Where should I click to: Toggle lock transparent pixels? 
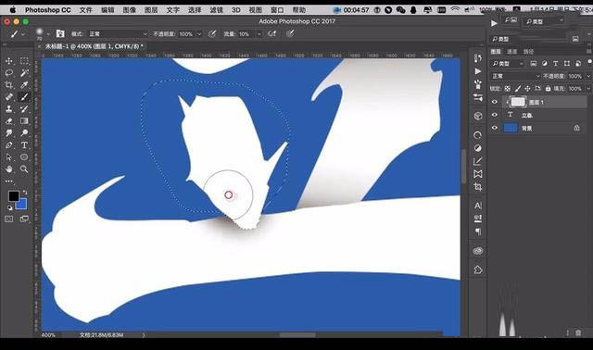point(507,89)
